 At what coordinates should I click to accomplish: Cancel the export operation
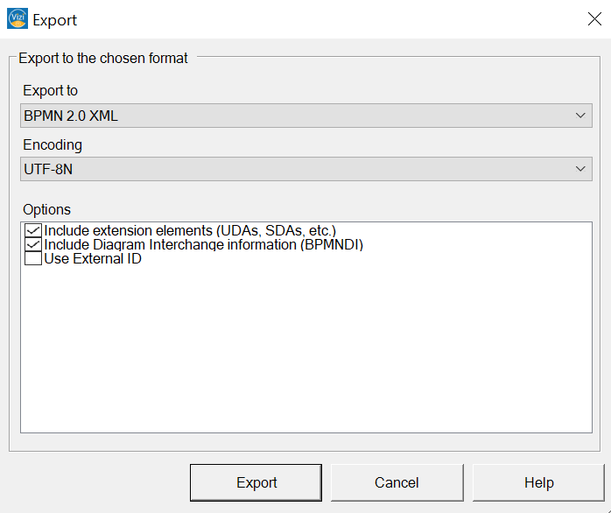[x=397, y=482]
